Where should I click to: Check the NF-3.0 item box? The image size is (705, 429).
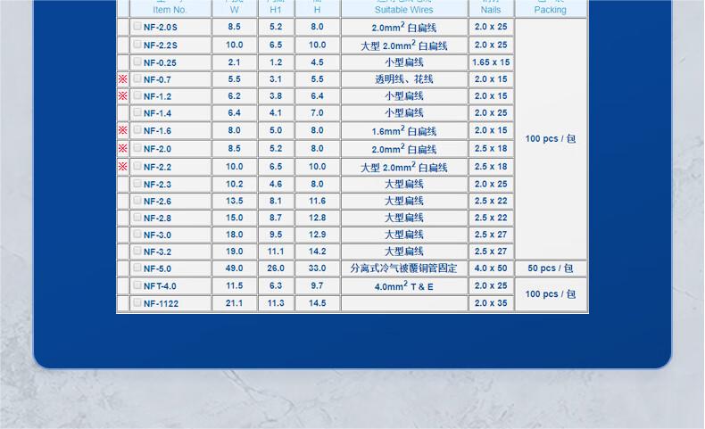tap(137, 235)
